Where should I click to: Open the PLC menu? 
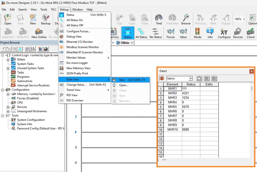pyautogui.click(x=54, y=10)
